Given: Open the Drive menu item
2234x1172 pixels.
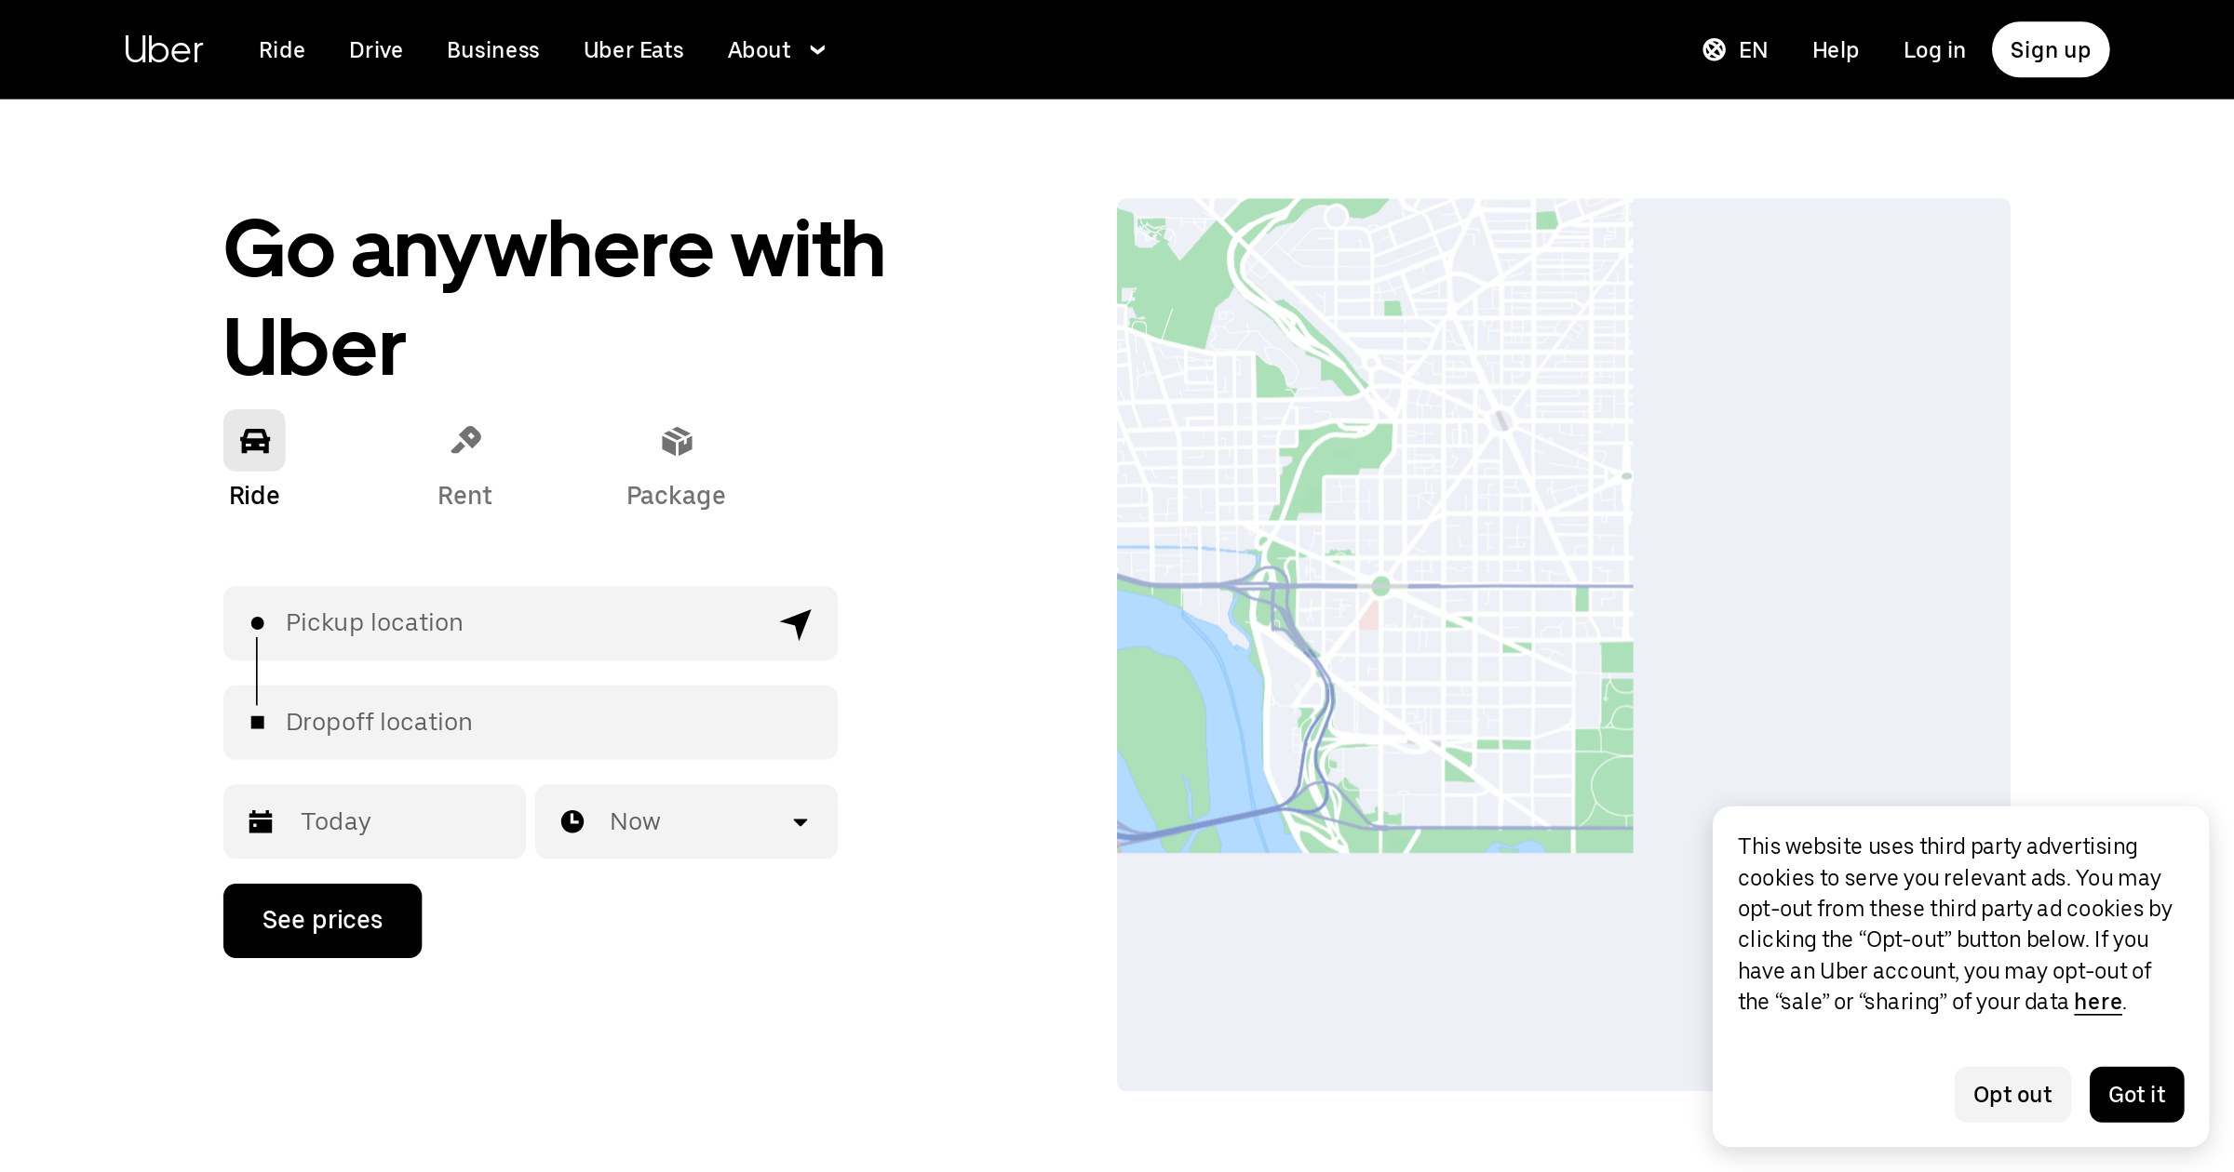Looking at the screenshot, I should (376, 50).
